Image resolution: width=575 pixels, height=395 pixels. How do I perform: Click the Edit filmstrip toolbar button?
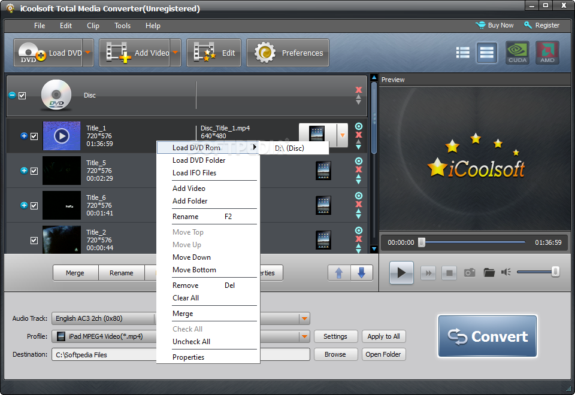click(214, 53)
